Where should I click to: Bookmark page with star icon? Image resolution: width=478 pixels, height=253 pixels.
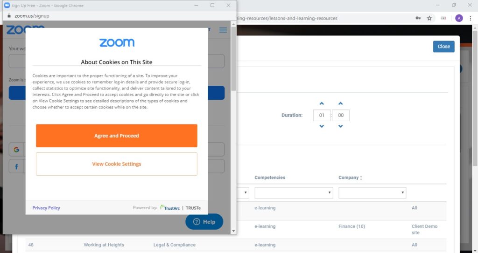(429, 18)
